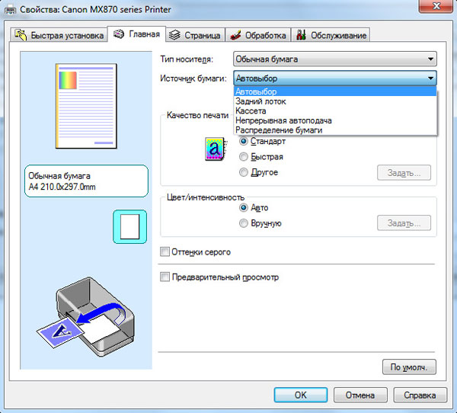Screen dimensions: 457x413
Task: Click the Обычная бумага A4 info box
Action: pos(86,181)
